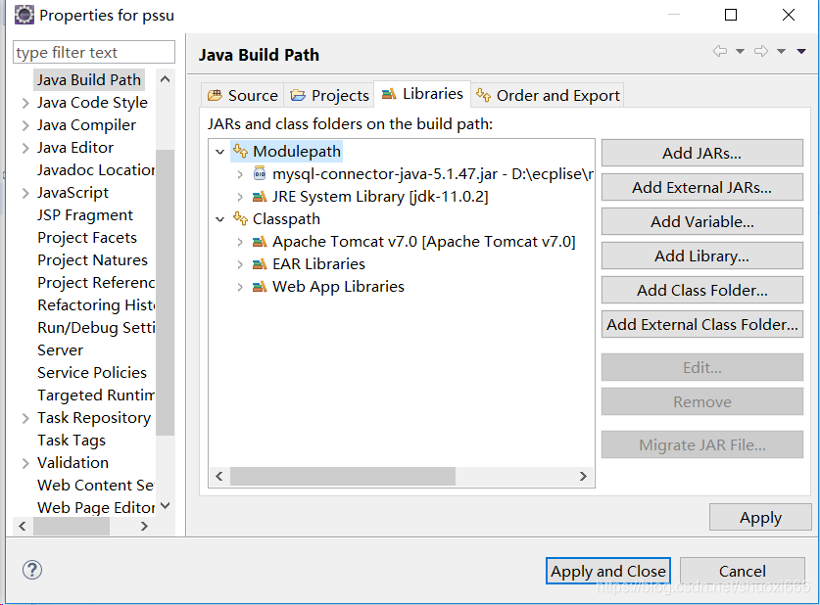Image resolution: width=820 pixels, height=605 pixels.
Task: Click the Add JARs... button
Action: click(x=701, y=153)
